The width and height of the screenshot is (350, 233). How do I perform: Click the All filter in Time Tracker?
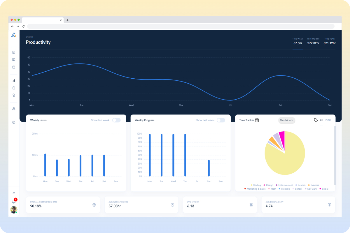click(321, 120)
